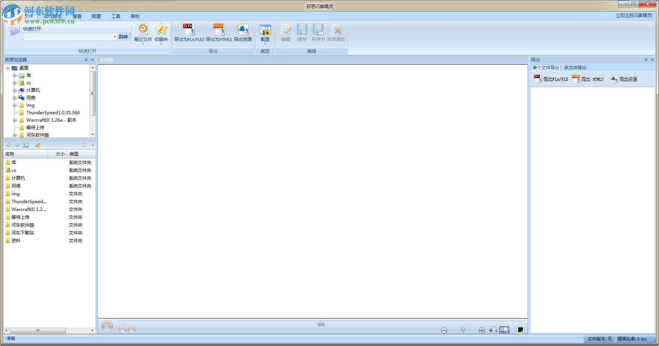
Task: Play the movie with the play button
Action: click(107, 326)
